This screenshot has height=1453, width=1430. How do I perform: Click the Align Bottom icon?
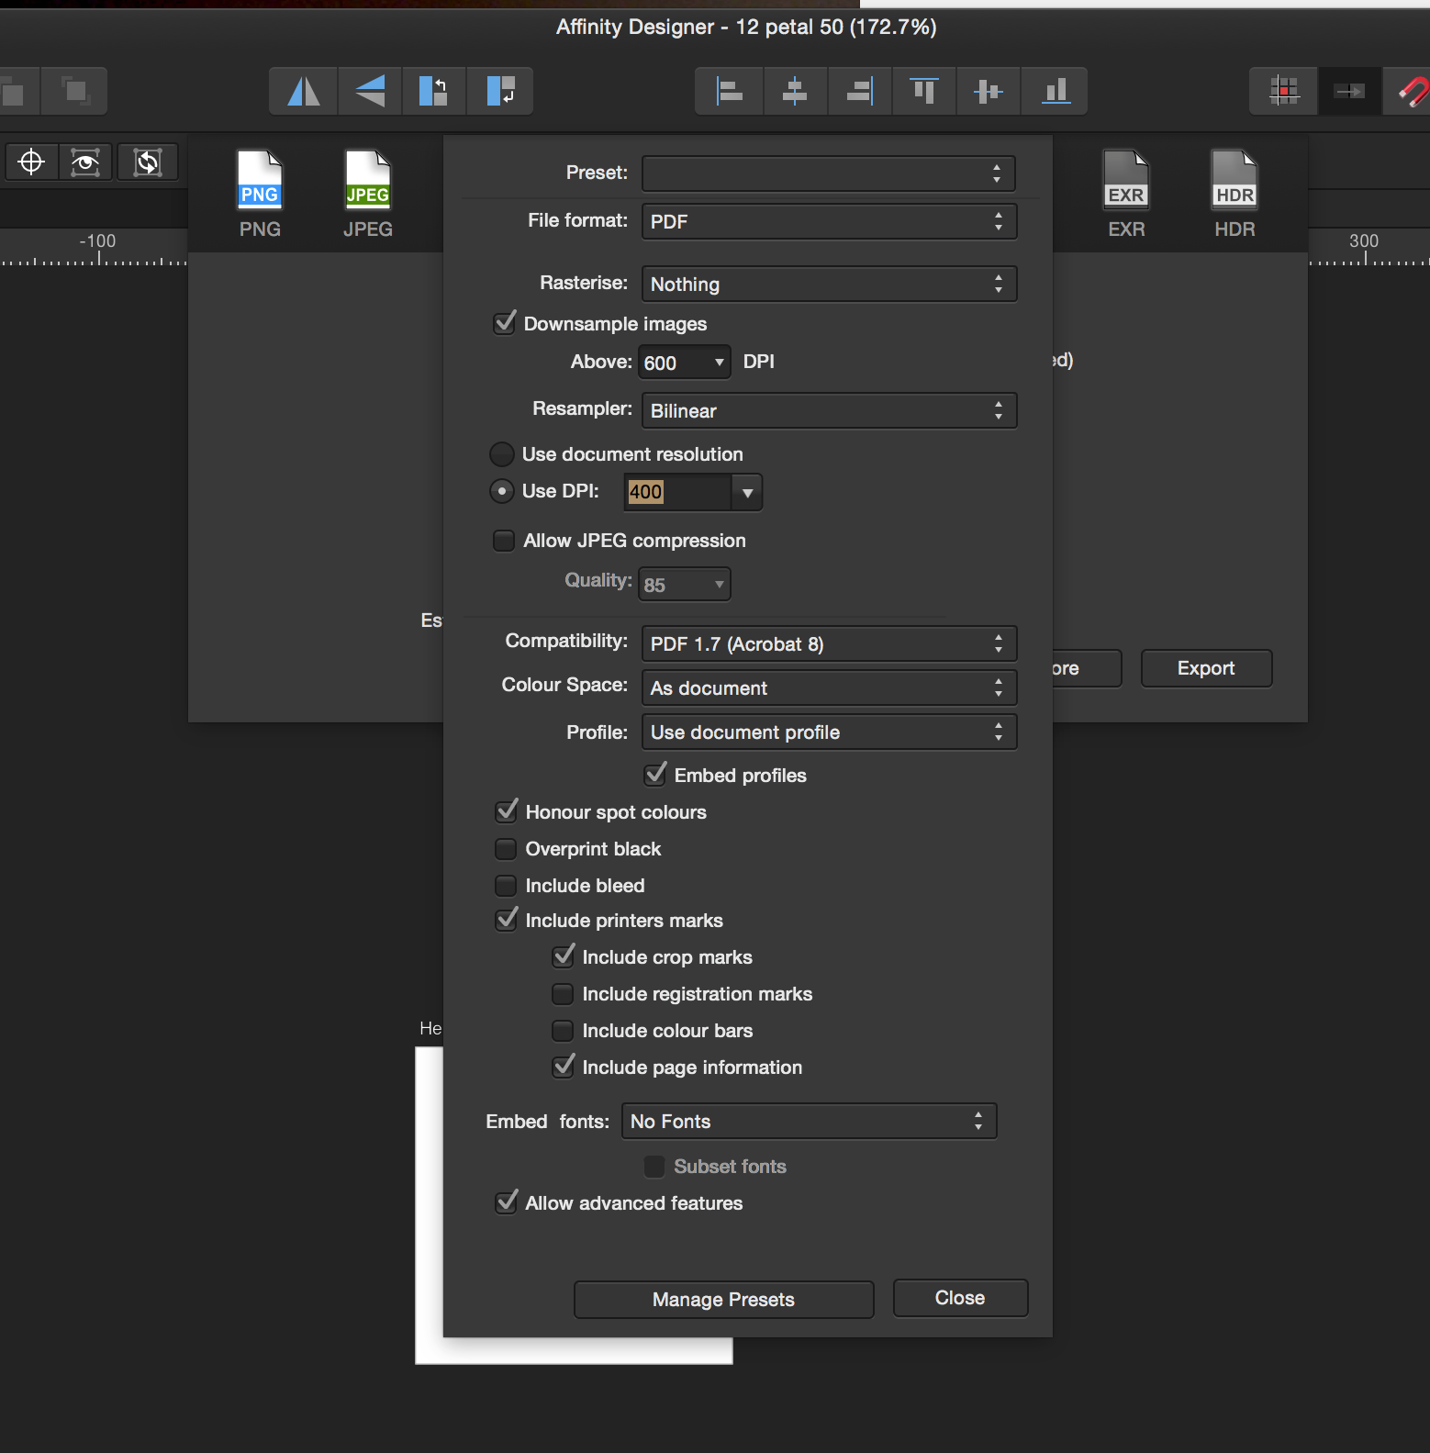coord(1055,91)
